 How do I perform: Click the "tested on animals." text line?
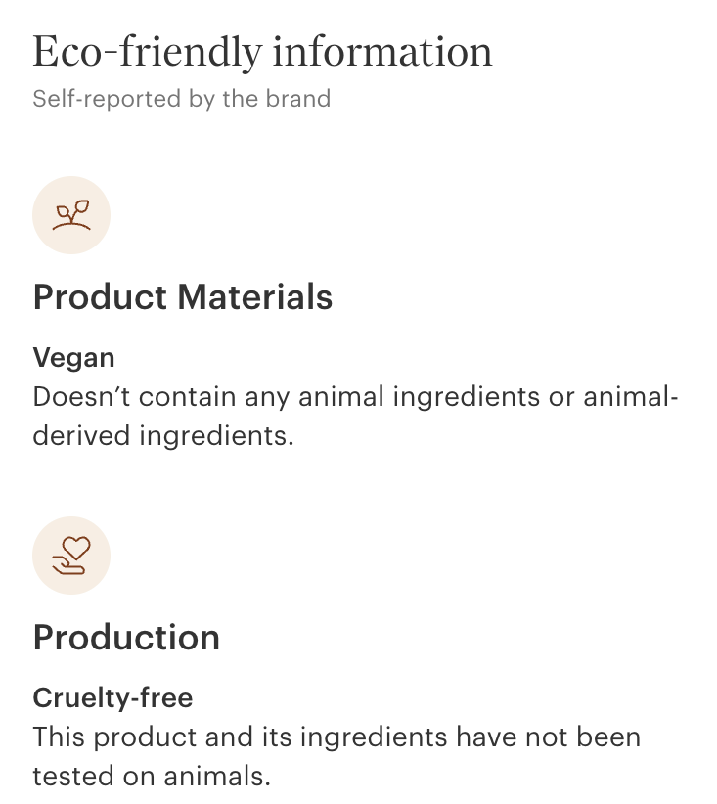click(151, 777)
